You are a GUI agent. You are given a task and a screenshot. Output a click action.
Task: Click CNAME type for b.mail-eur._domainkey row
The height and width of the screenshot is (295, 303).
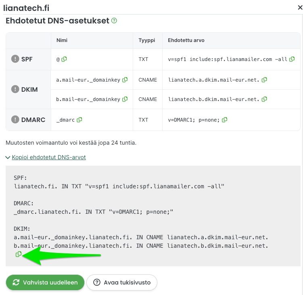tap(148, 99)
